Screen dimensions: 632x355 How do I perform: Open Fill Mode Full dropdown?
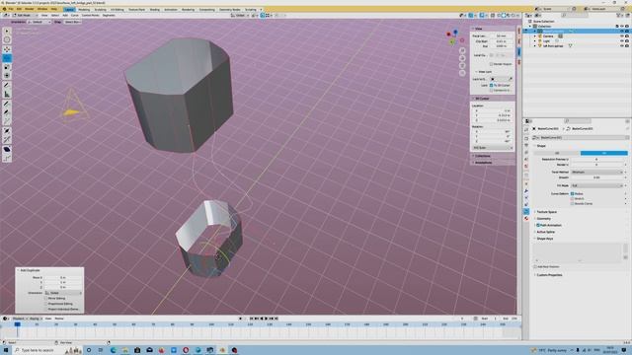click(596, 185)
